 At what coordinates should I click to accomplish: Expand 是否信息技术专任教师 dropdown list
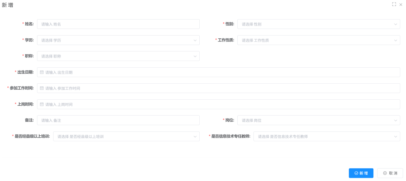[x=326, y=137]
